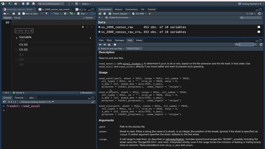Screen dimensions: 265x149
Task: Switch editor to Visual mode
Action: 17,17
